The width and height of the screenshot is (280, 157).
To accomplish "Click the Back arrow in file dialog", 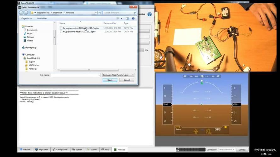I will tap(21, 13).
